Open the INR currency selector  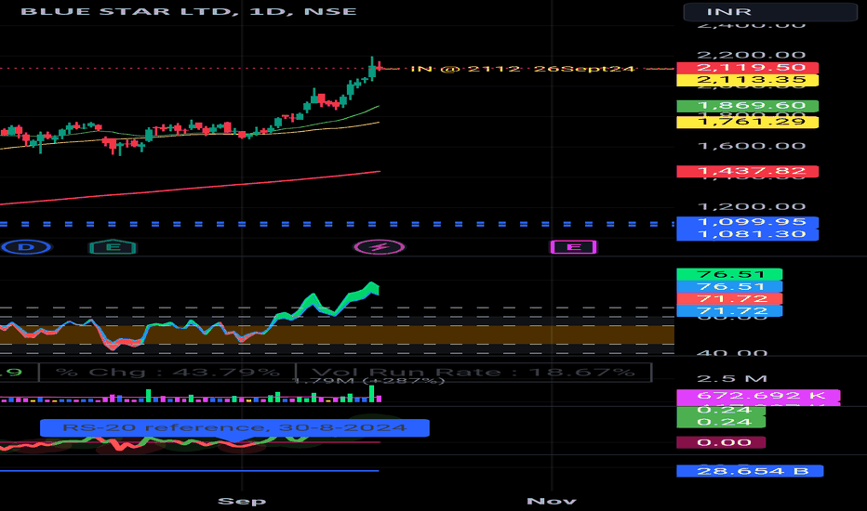pos(770,11)
